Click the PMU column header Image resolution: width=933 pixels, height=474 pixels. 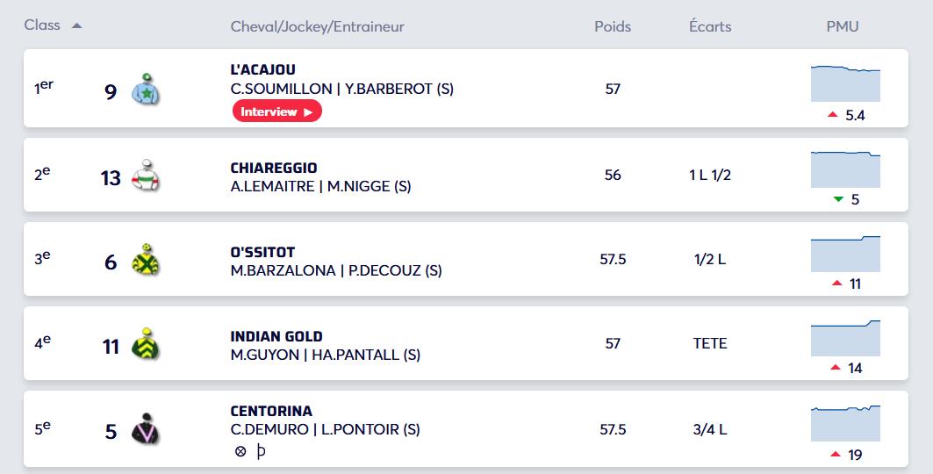[843, 26]
